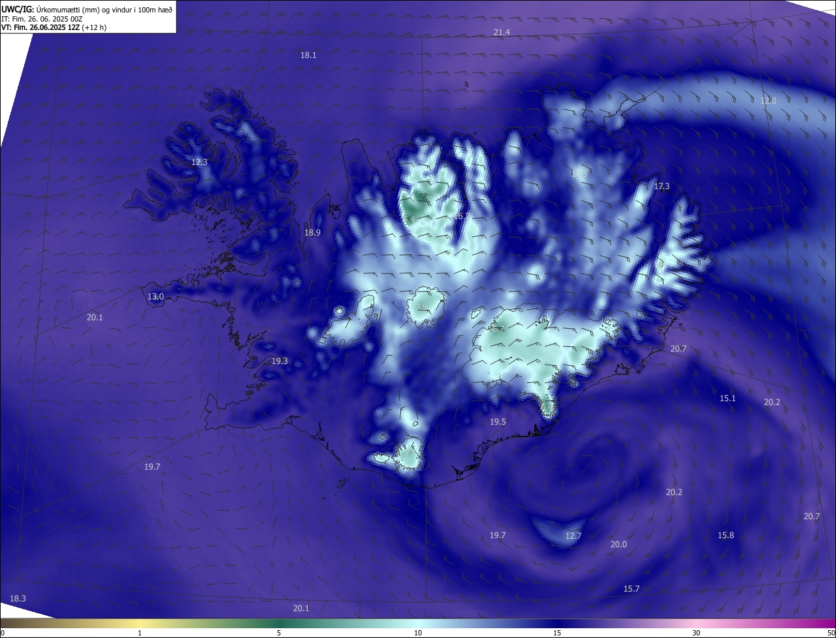Click the 21.4 value on the map
836x638 pixels.
[502, 32]
